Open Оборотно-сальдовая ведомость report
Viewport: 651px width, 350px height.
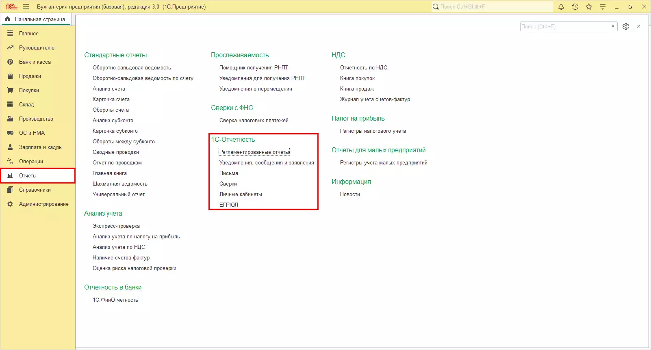[x=132, y=67]
